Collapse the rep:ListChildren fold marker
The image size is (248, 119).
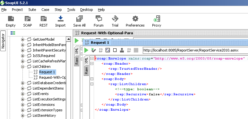(92, 84)
